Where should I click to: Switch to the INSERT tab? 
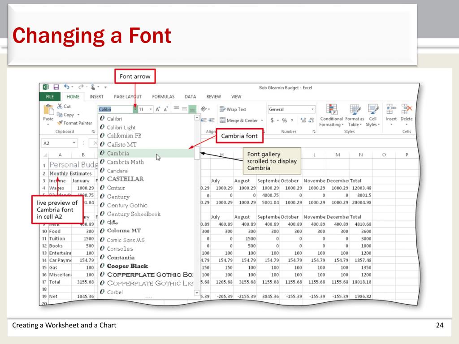coord(97,97)
